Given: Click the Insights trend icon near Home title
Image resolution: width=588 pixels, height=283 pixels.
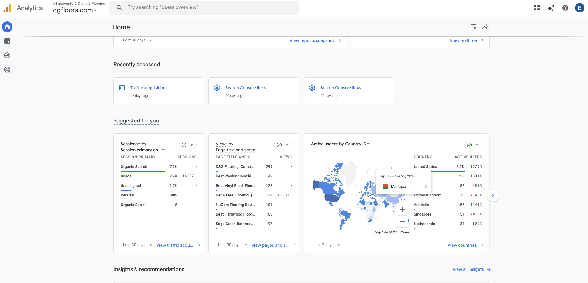Looking at the screenshot, I should [x=485, y=27].
